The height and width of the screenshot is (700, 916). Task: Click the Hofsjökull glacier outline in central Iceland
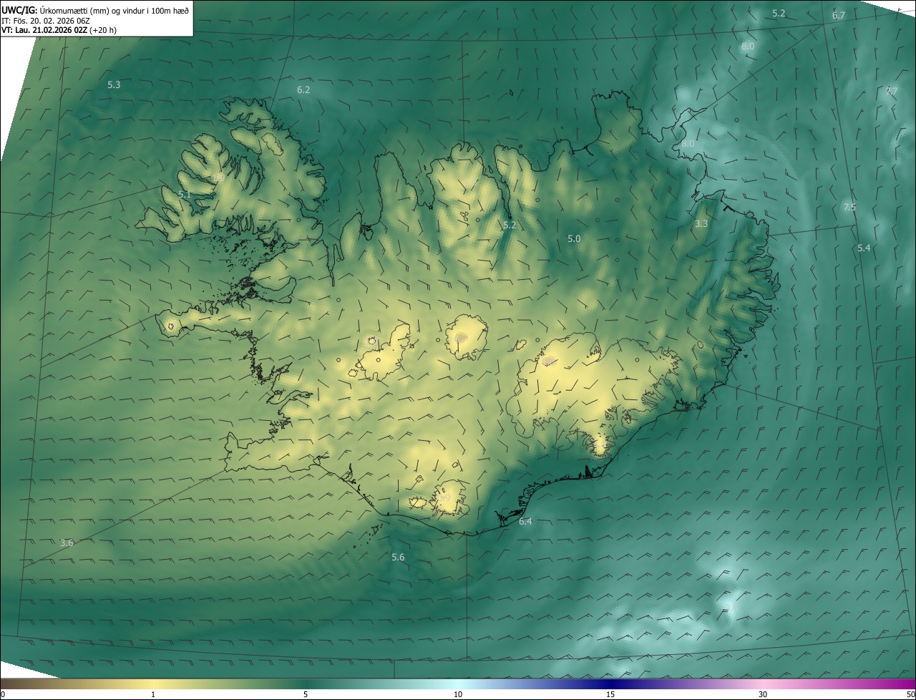(x=467, y=336)
